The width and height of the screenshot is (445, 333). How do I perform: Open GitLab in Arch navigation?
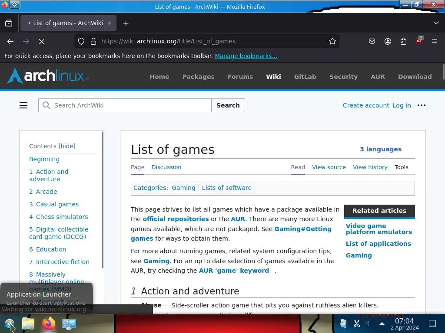point(305,77)
